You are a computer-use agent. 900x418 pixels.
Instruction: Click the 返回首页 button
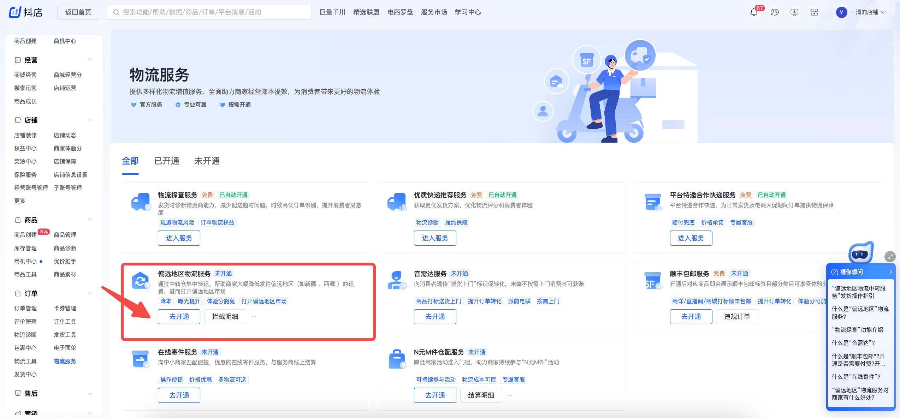click(78, 12)
